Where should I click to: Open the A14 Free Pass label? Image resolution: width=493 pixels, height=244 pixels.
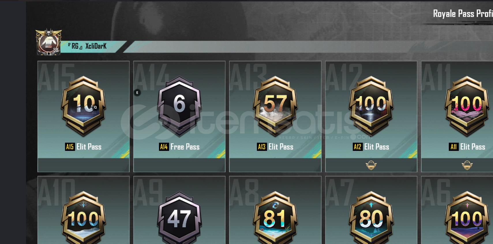point(179,147)
